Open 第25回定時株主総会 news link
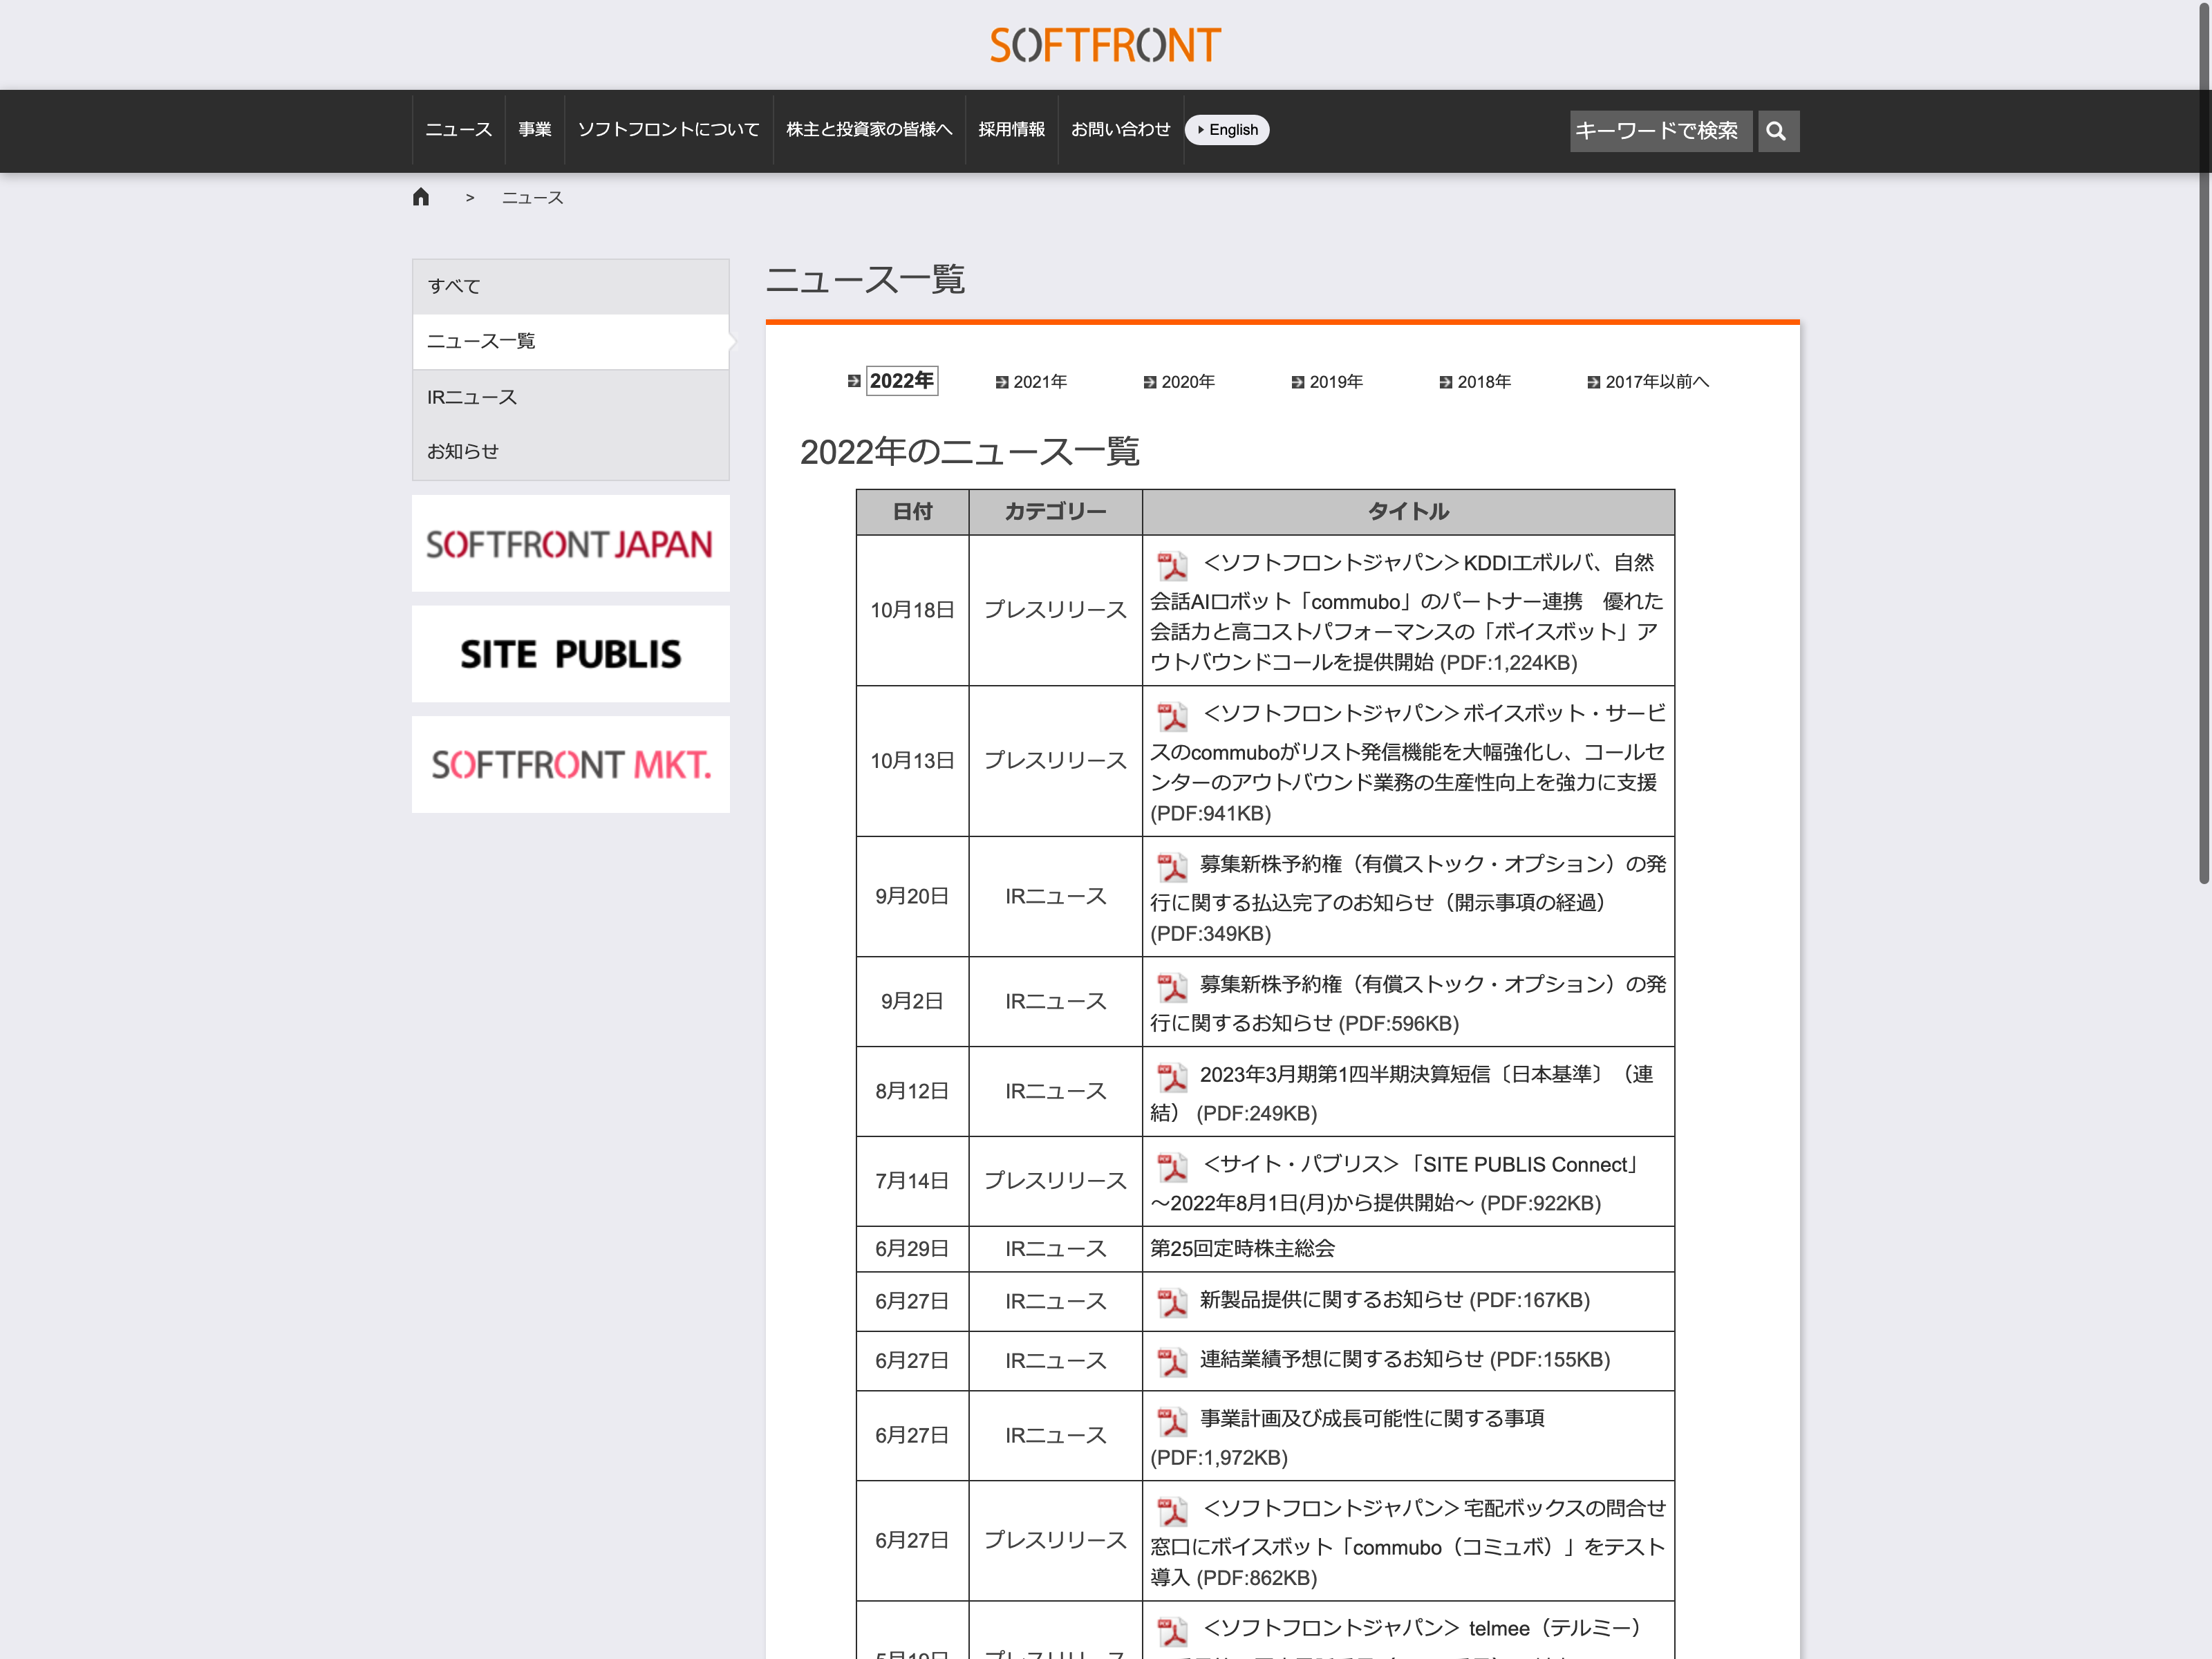The width and height of the screenshot is (2212, 1659). [1242, 1248]
